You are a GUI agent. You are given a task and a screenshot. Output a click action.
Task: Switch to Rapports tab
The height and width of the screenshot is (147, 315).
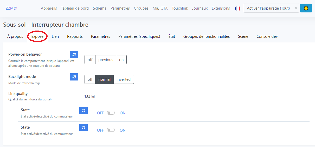tap(75, 36)
